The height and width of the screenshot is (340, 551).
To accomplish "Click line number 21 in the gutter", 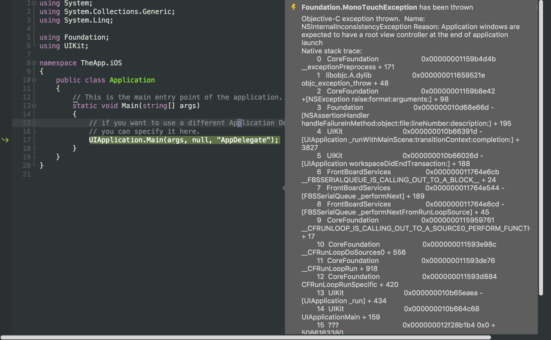I will pos(27,174).
